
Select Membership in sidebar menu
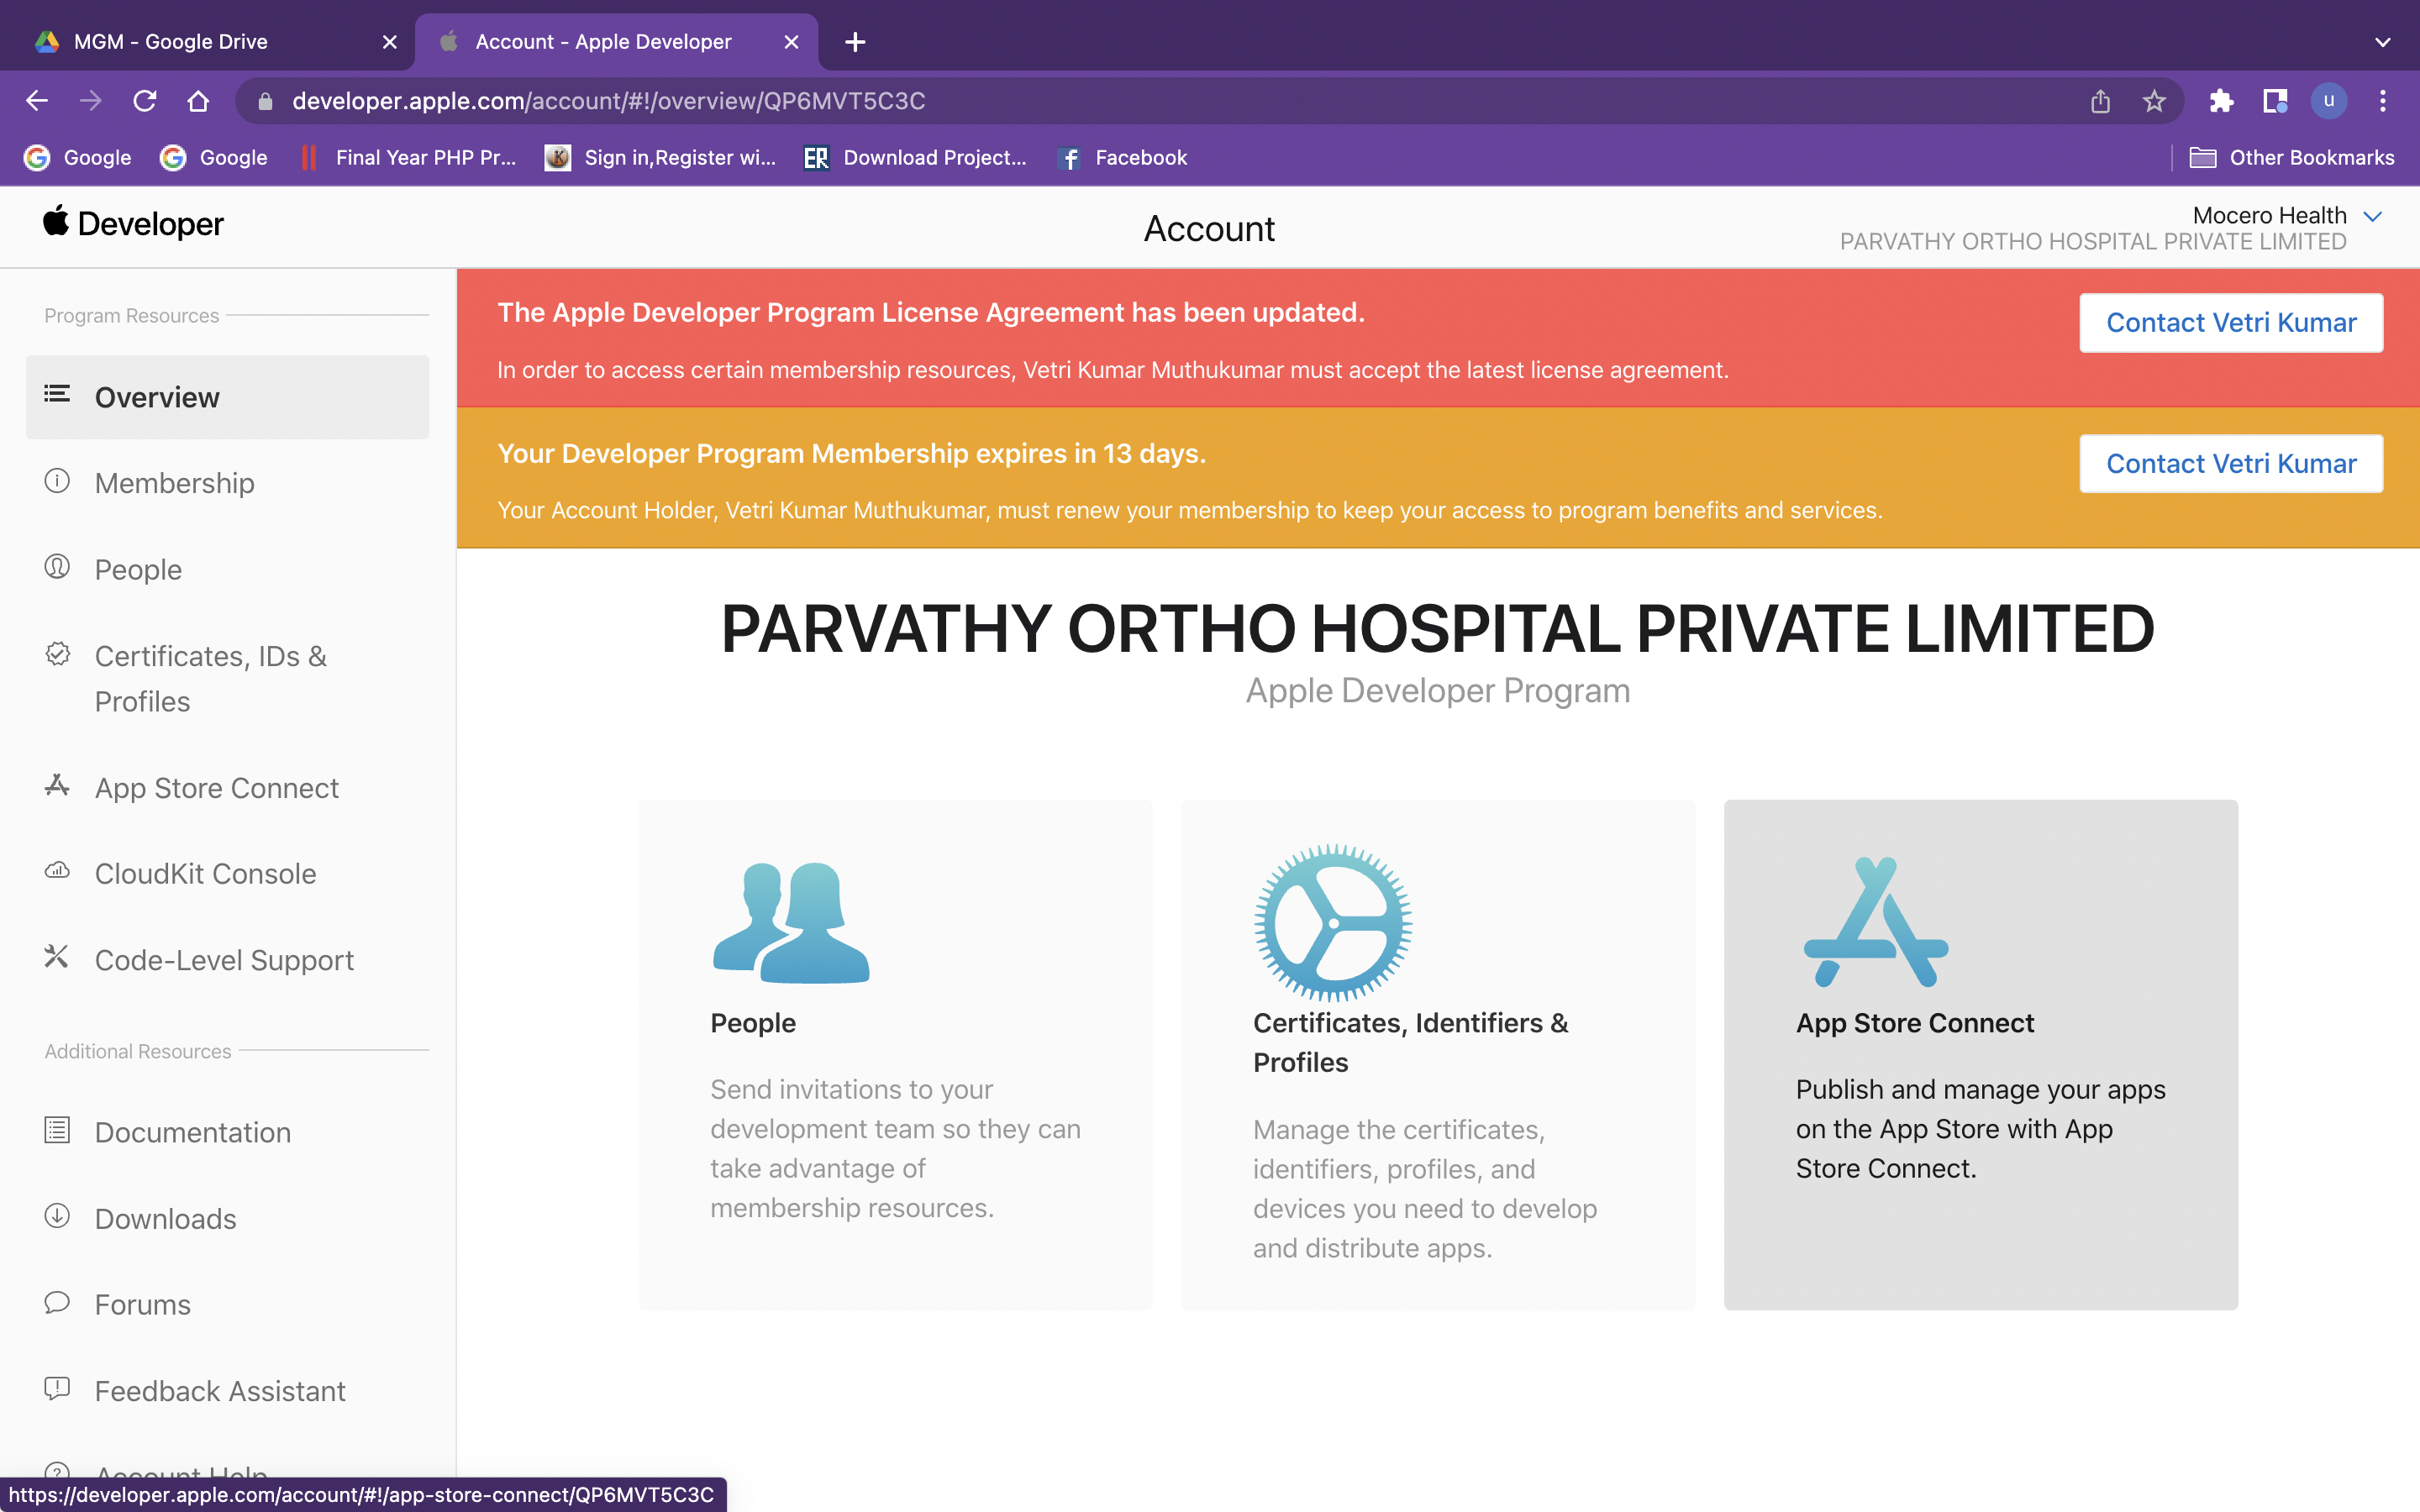click(174, 483)
